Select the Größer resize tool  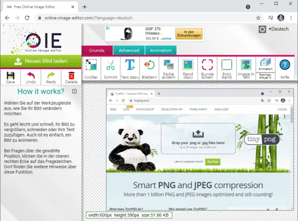(x=91, y=69)
